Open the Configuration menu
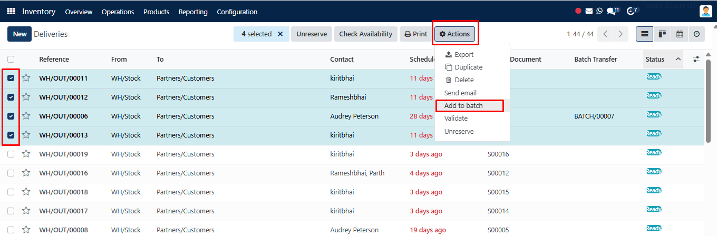The image size is (717, 236). point(237,12)
